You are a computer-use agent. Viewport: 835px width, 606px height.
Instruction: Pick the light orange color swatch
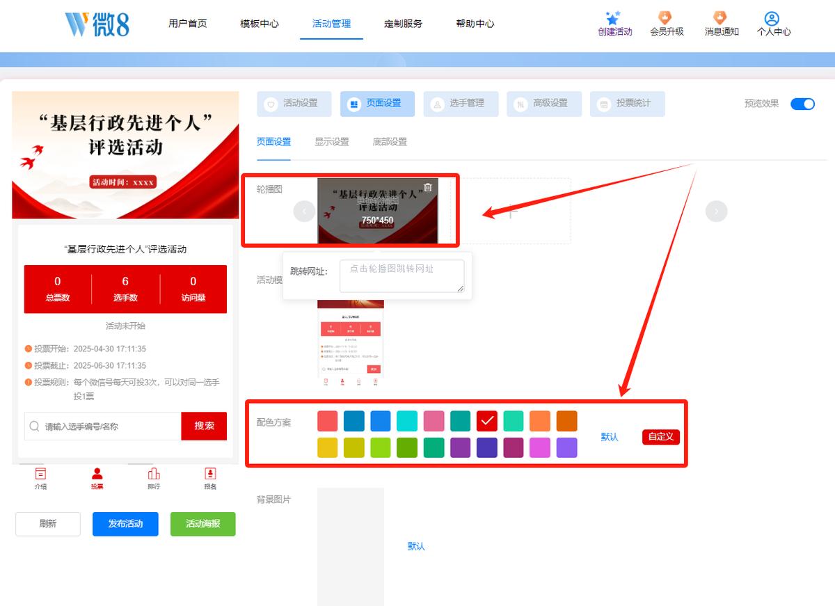(x=540, y=421)
